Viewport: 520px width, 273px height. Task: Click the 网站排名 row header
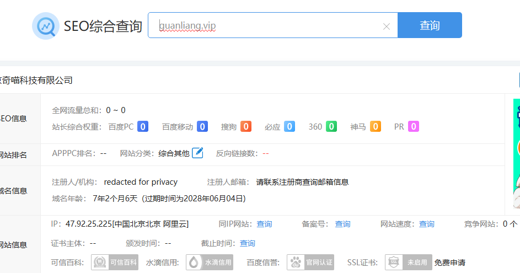[14, 155]
